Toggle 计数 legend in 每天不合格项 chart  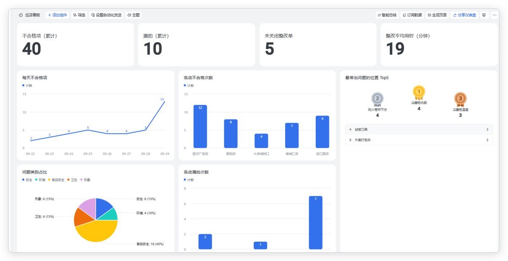[x=28, y=85]
